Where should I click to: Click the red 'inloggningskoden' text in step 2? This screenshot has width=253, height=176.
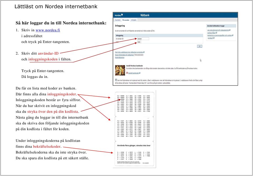(43, 59)
